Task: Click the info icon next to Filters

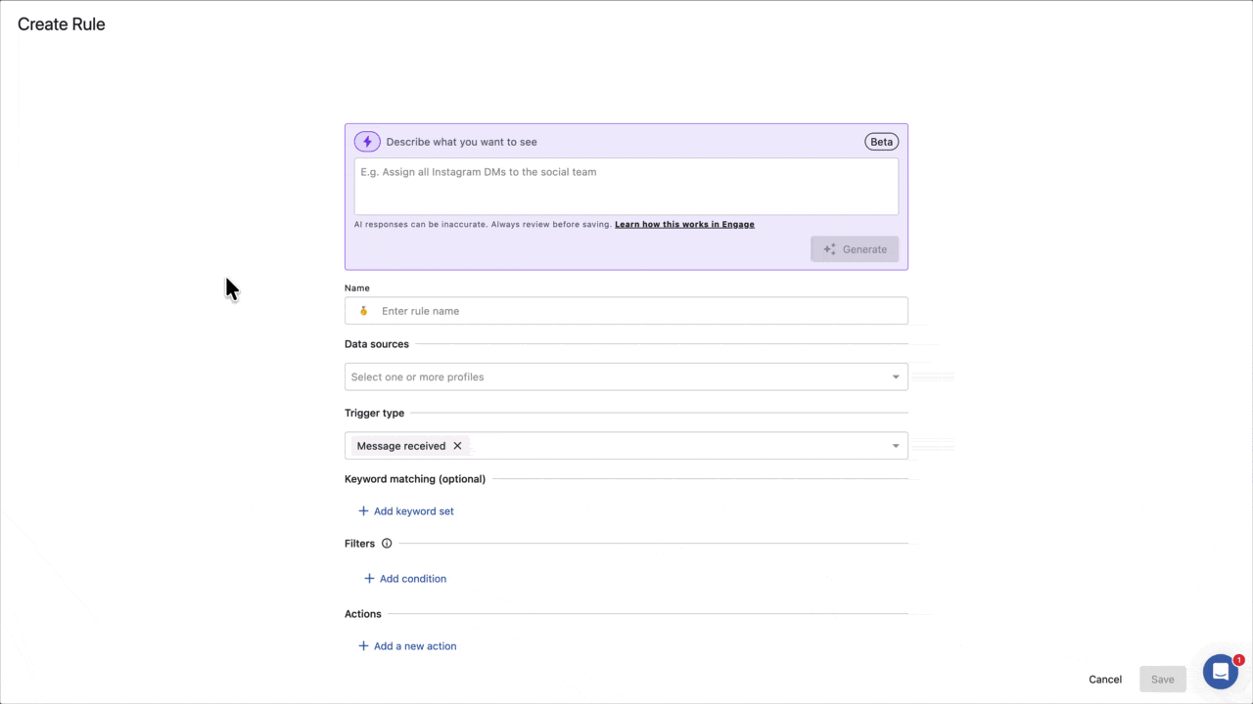Action: (387, 543)
